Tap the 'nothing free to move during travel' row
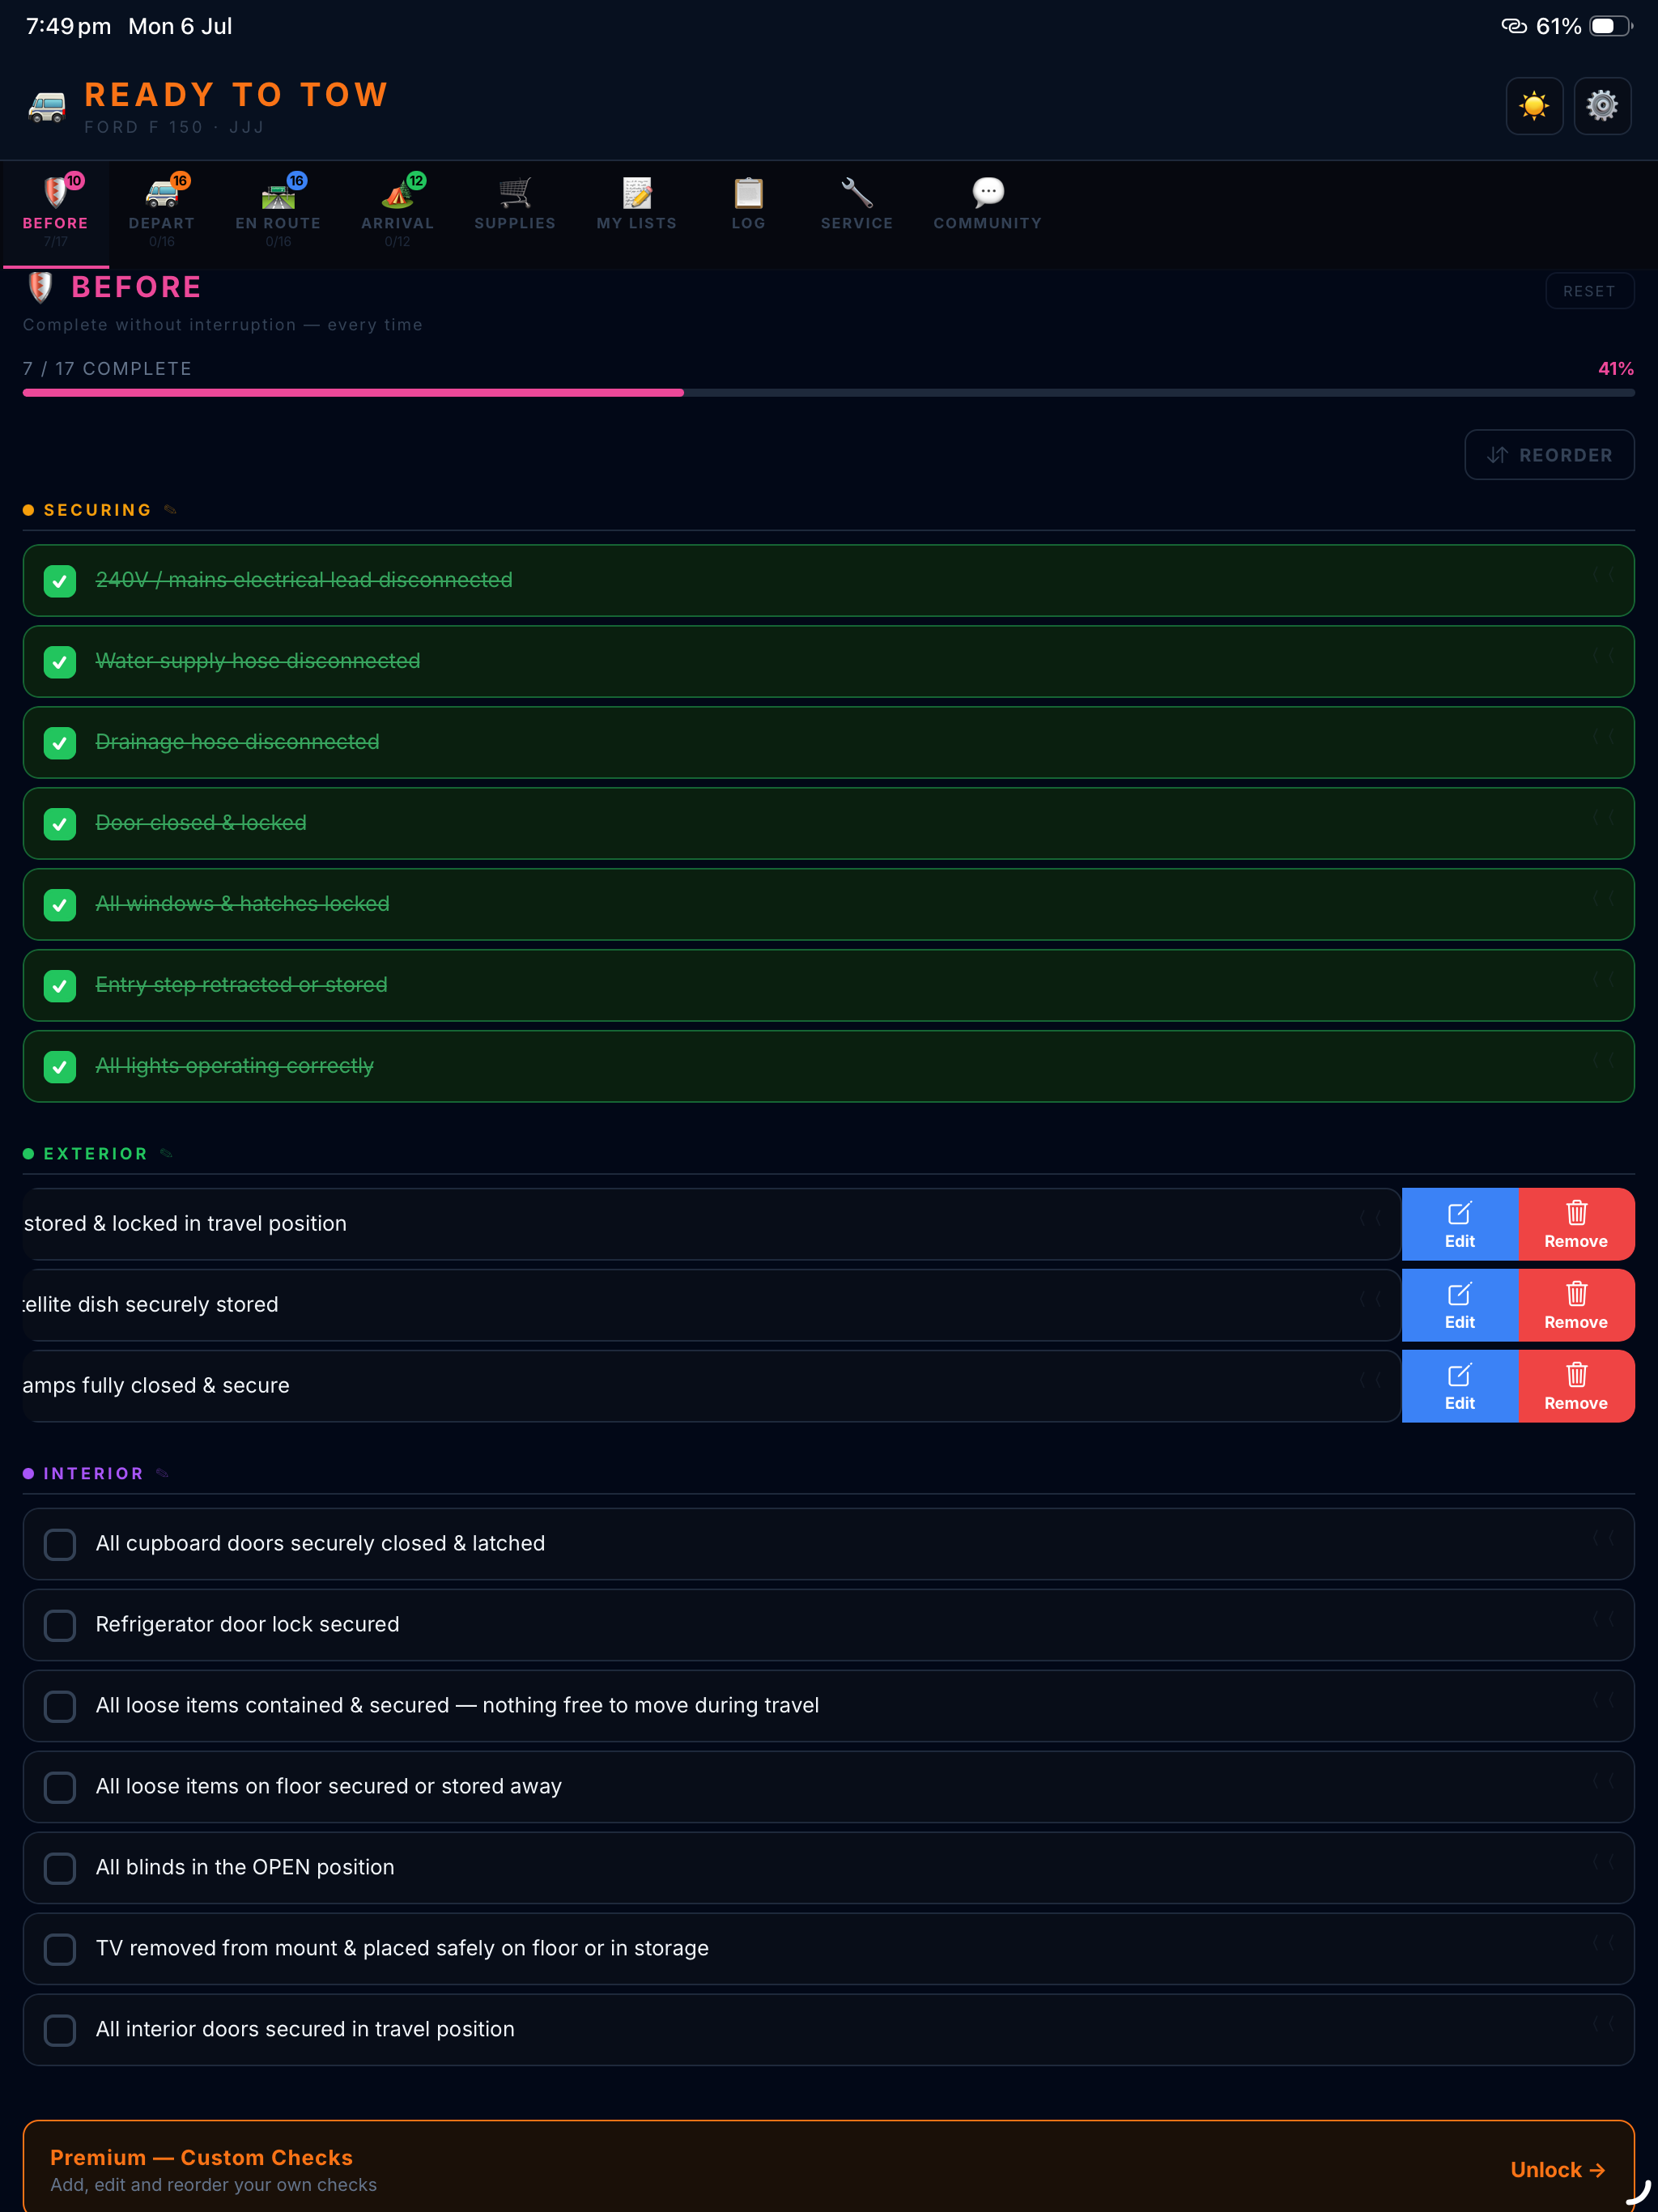Image resolution: width=1658 pixels, height=2212 pixels. coord(828,1706)
